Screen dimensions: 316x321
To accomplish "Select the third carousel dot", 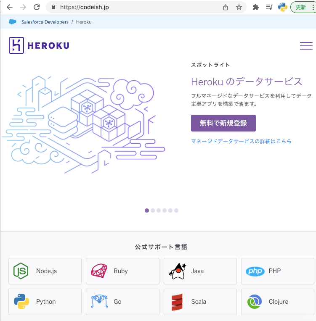I will pyautogui.click(x=159, y=210).
